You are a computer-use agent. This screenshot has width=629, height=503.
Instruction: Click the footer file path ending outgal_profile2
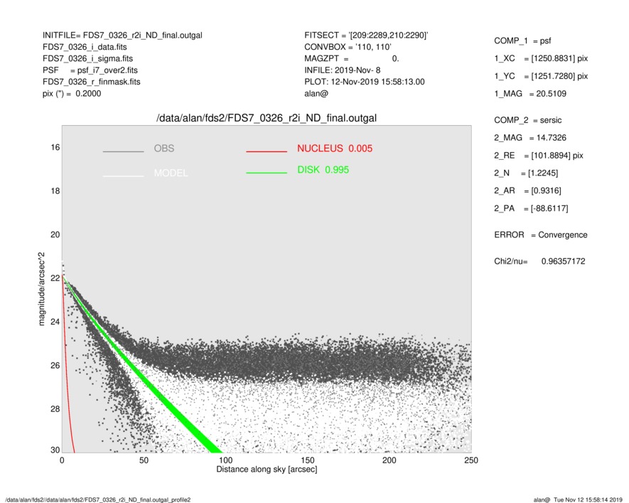98,499
